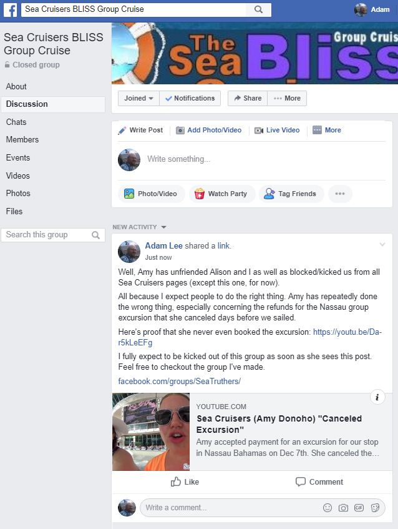The height and width of the screenshot is (529, 398).
Task: Open the Joined dropdown
Action: [x=138, y=98]
